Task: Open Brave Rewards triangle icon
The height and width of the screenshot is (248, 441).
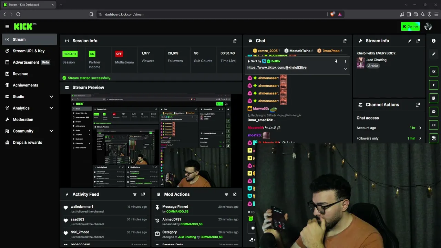Action: point(340,14)
